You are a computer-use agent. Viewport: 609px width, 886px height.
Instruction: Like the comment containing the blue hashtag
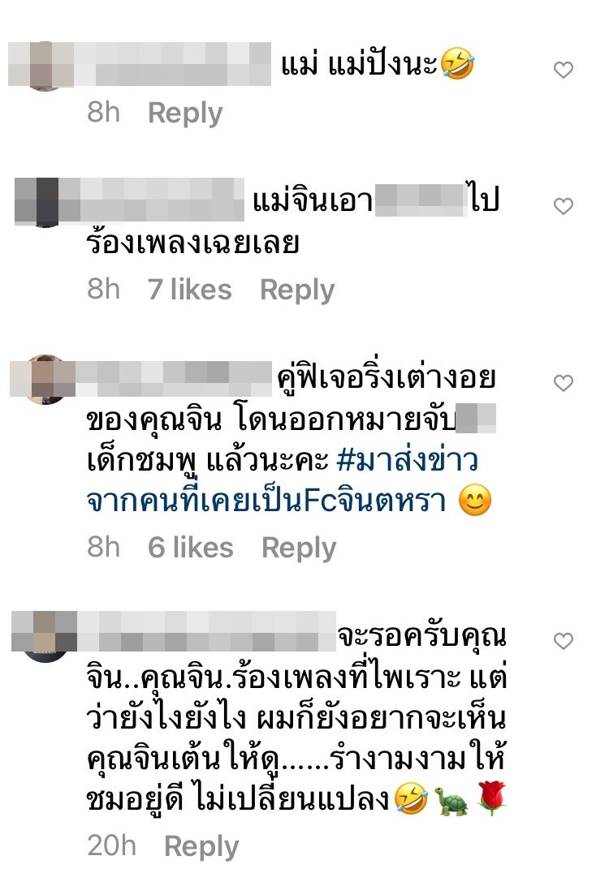pos(564,383)
